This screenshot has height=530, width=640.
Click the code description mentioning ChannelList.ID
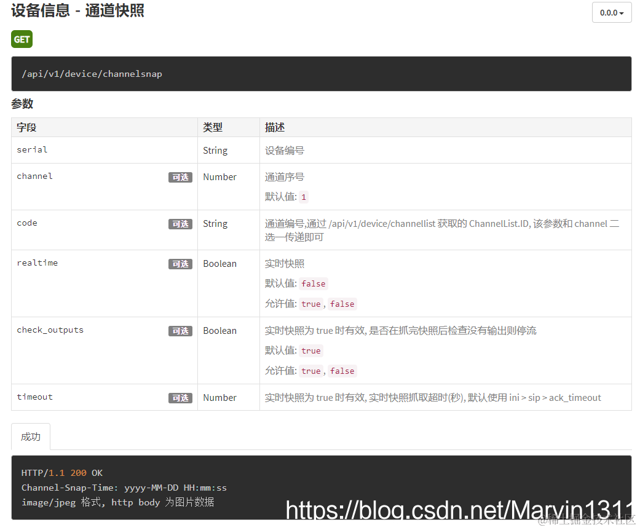point(442,231)
